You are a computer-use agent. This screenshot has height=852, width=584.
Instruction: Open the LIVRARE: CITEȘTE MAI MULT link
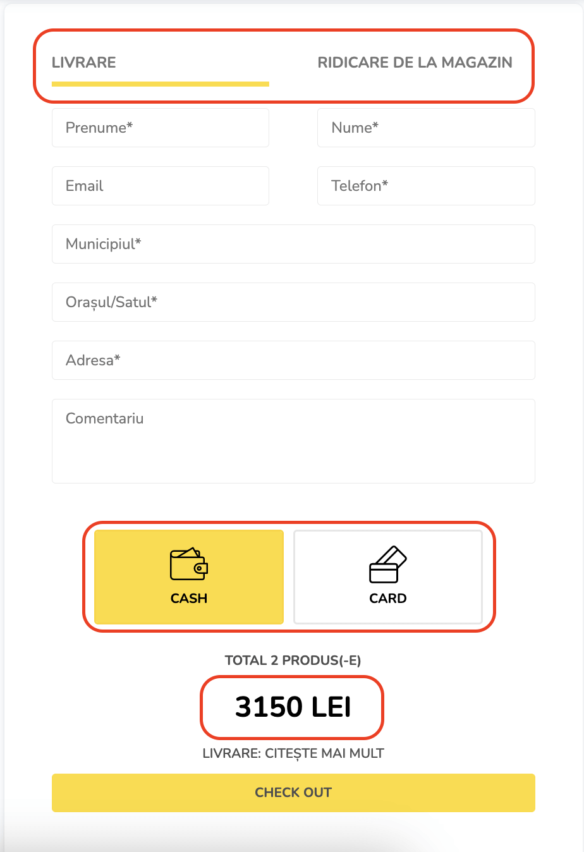(x=293, y=753)
